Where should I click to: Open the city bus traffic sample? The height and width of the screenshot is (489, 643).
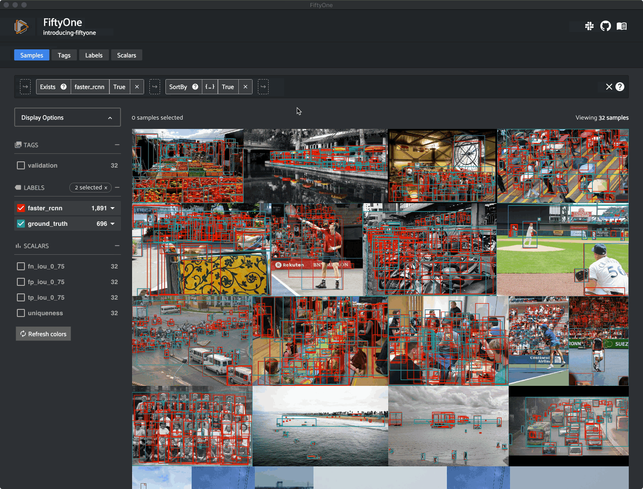pyautogui.click(x=569, y=426)
